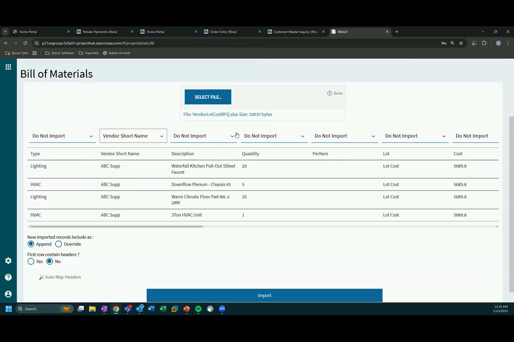Viewport: 514px width, 342px height.
Task: Click the Waterfall Kitchen Pull-Out description cell
Action: coord(203,169)
